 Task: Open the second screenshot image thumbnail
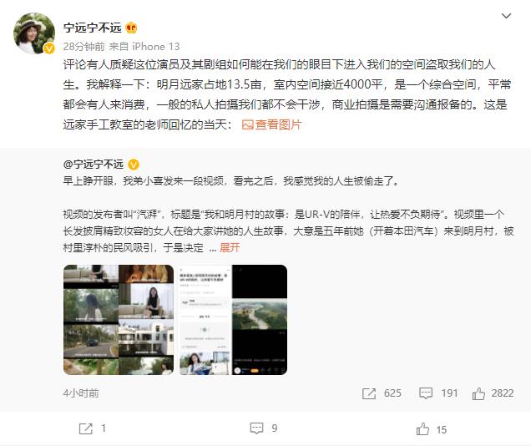pos(233,320)
